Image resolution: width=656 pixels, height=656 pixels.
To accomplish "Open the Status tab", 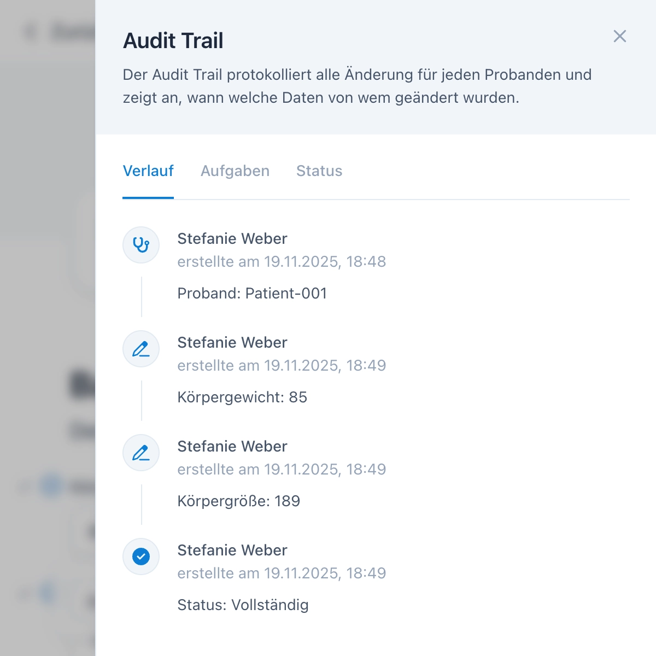I will click(319, 171).
